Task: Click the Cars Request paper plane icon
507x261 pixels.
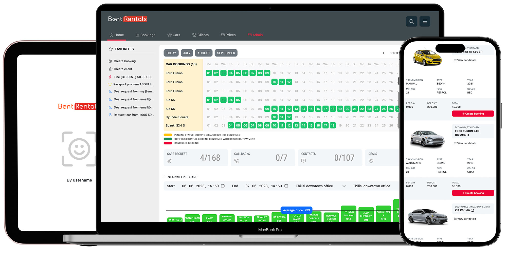Action: tap(169, 161)
